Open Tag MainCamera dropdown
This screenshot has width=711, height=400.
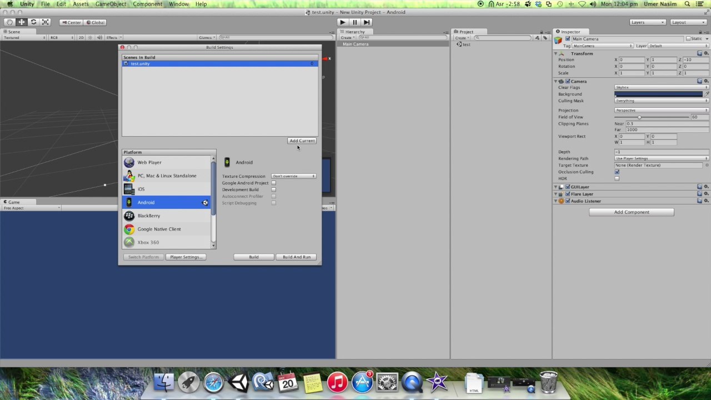point(603,46)
